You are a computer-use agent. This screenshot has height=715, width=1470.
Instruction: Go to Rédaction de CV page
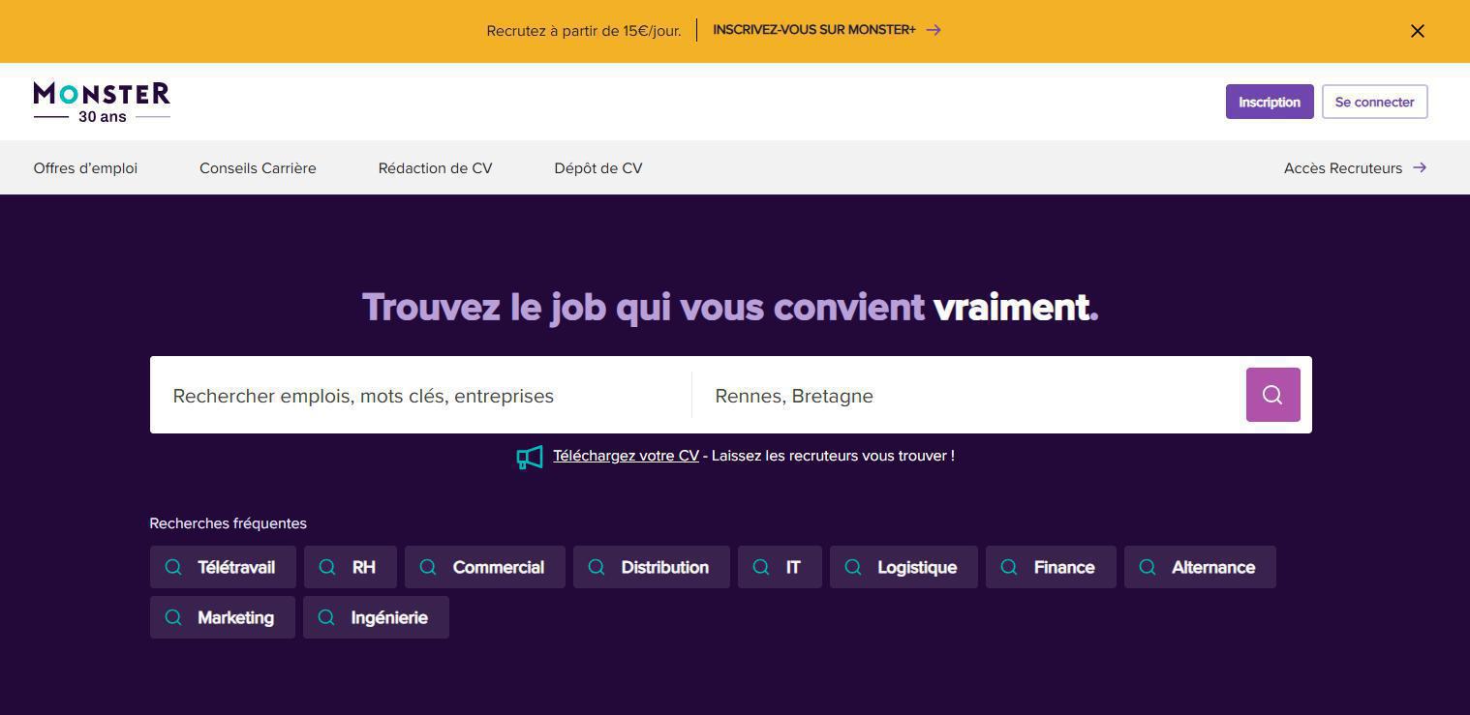pos(435,168)
